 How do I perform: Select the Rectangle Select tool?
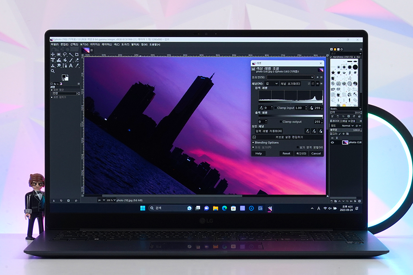tap(59, 54)
